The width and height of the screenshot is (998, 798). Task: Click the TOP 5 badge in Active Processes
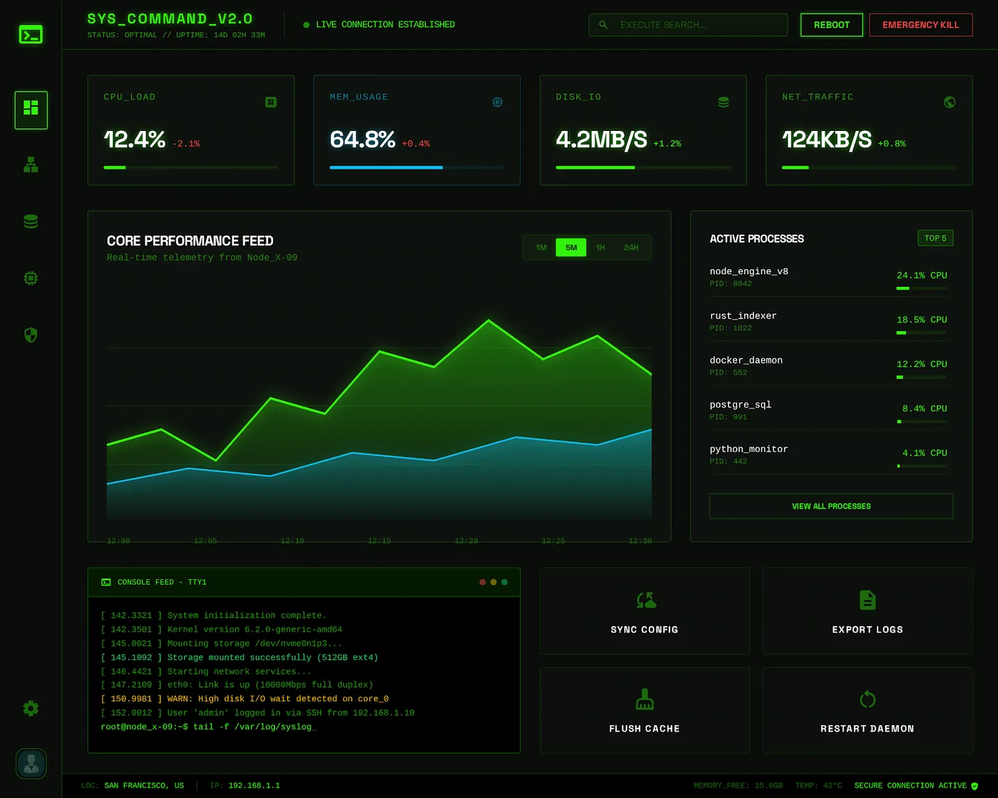click(936, 238)
